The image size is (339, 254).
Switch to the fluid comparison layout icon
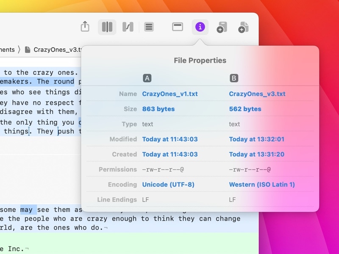(x=128, y=27)
